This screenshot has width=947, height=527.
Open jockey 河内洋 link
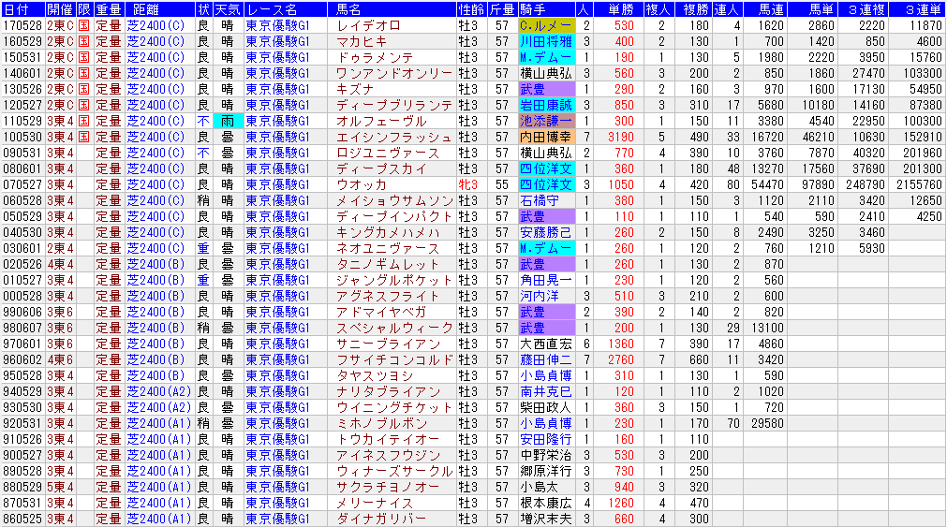539,296
